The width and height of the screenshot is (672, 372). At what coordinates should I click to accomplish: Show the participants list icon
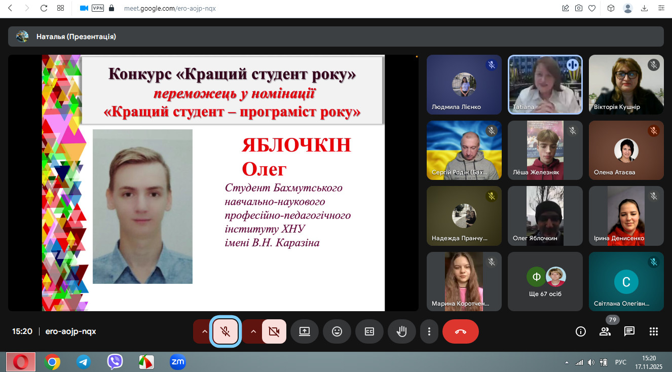(605, 331)
